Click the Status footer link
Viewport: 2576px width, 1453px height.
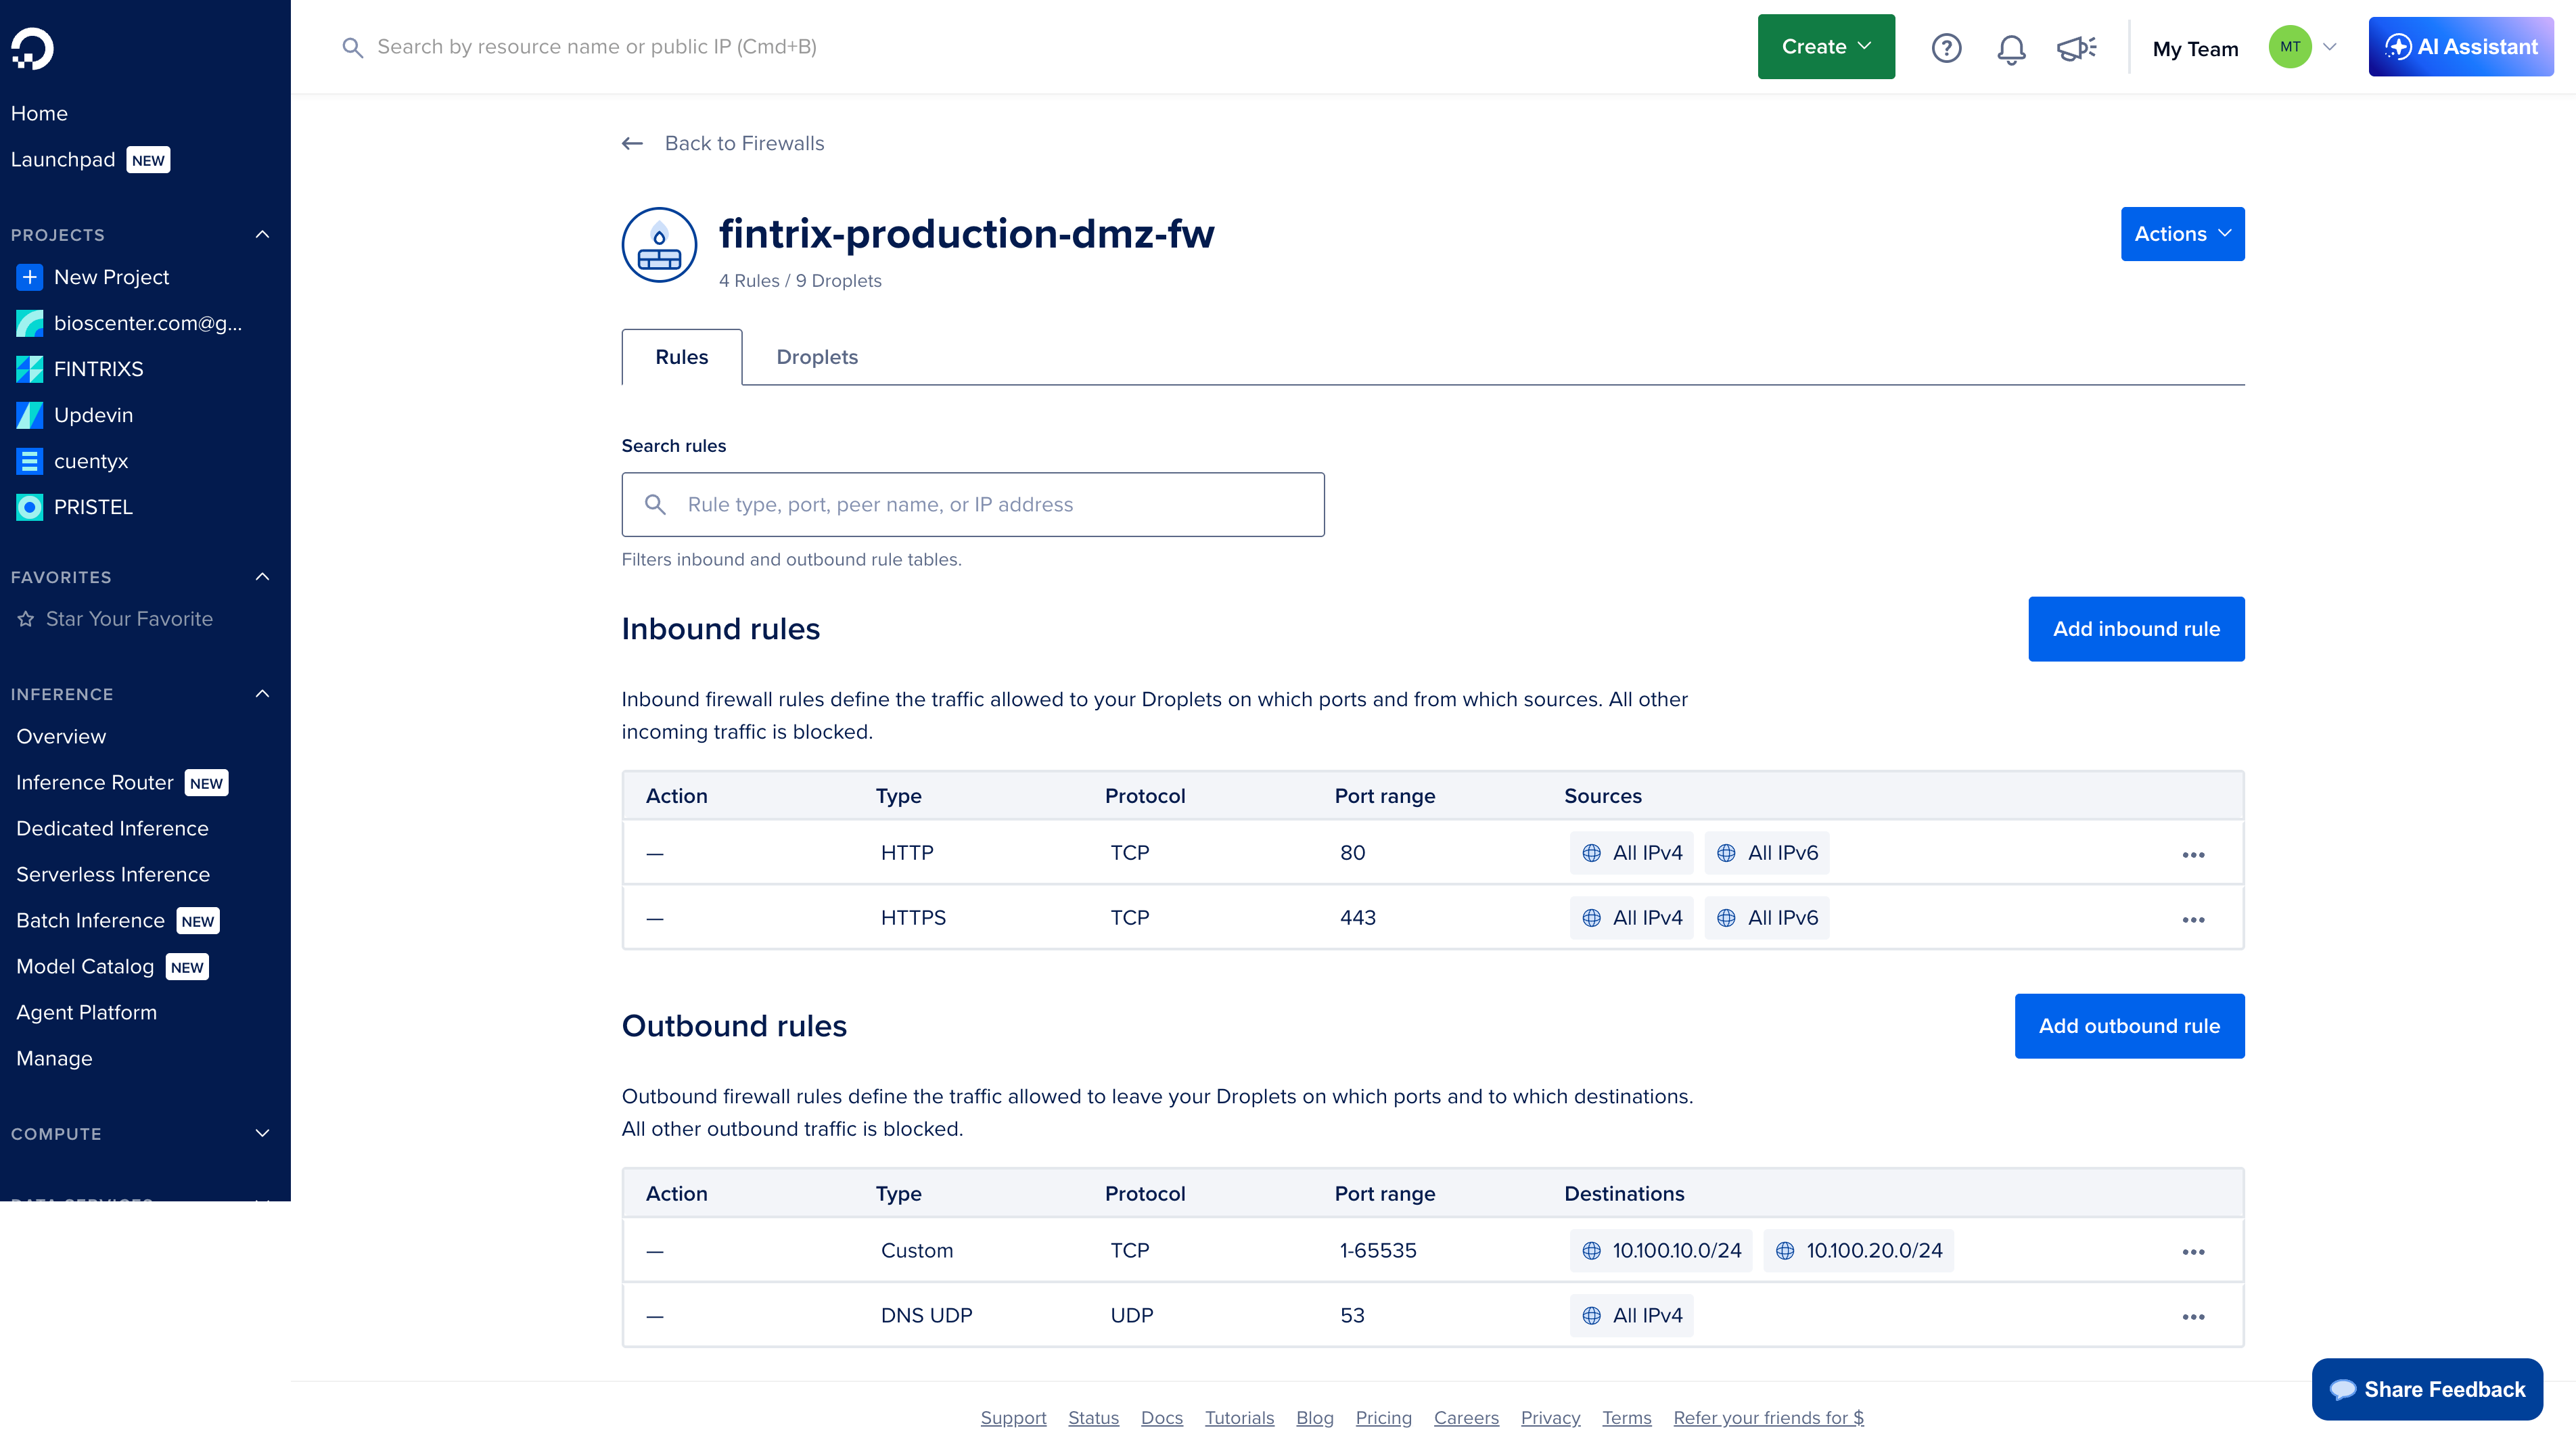(x=1093, y=1417)
